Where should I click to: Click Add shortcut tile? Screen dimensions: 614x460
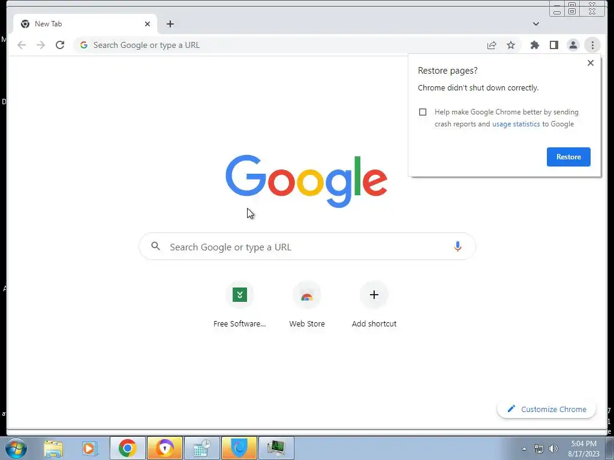click(374, 305)
